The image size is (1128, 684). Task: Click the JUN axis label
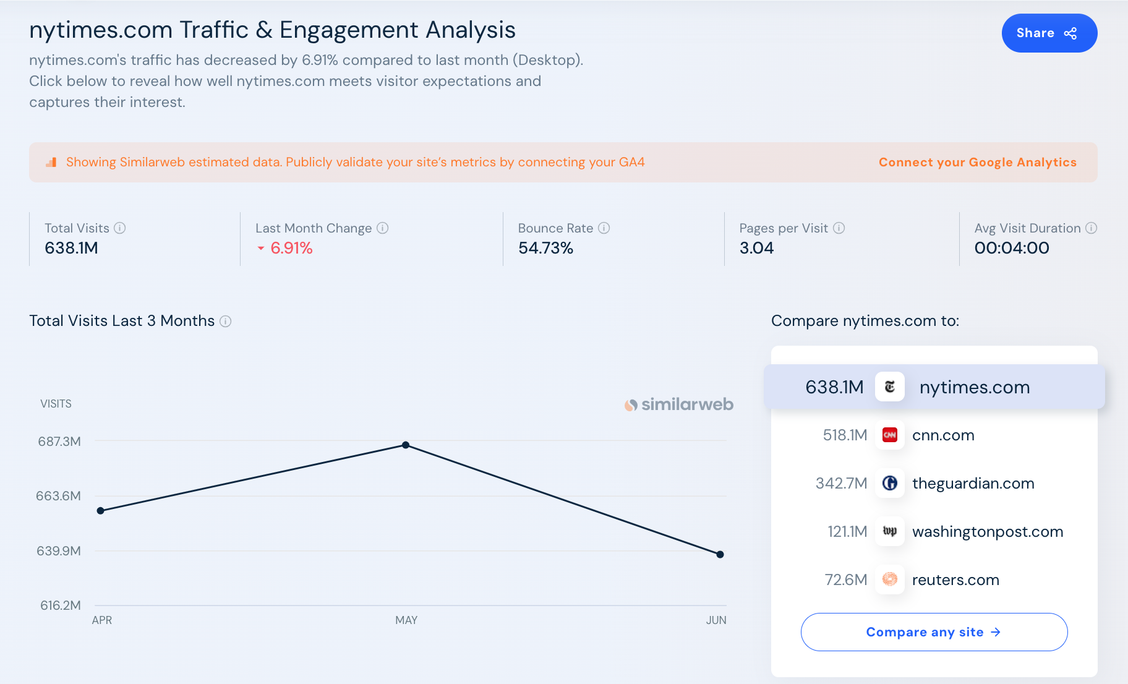coord(716,620)
